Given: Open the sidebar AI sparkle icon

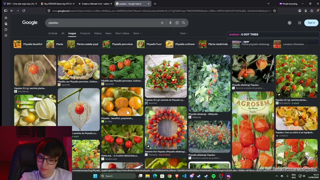Looking at the screenshot, I should tap(6, 18).
